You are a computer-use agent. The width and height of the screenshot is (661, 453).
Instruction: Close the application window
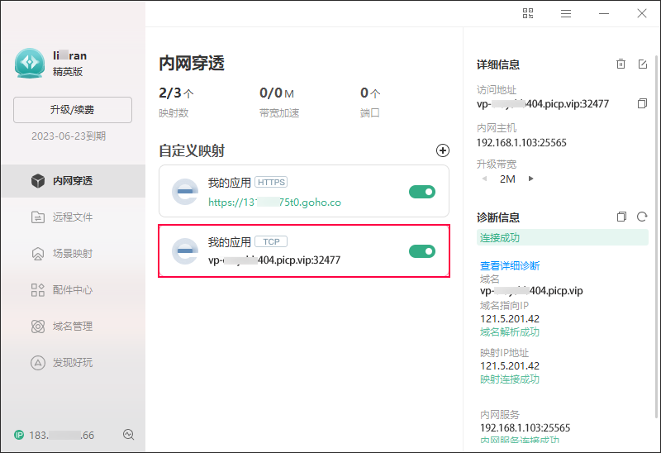pyautogui.click(x=642, y=13)
